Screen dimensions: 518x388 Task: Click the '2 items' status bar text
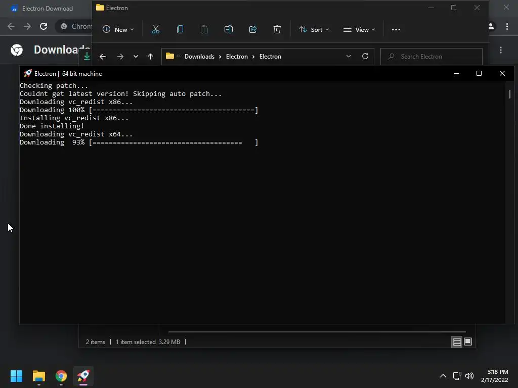pos(96,342)
